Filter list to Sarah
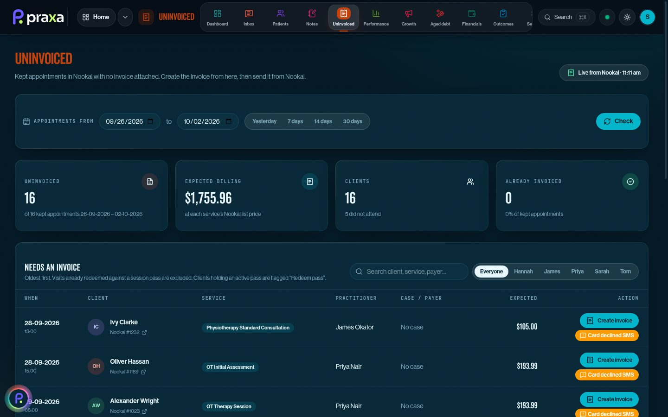668x417 pixels. (x=602, y=272)
